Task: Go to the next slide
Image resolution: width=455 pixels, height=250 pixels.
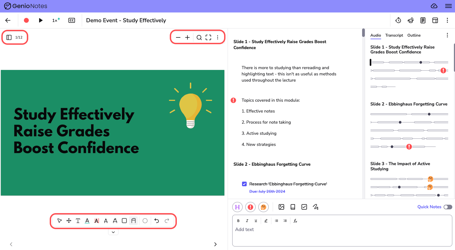Action: 215,244
